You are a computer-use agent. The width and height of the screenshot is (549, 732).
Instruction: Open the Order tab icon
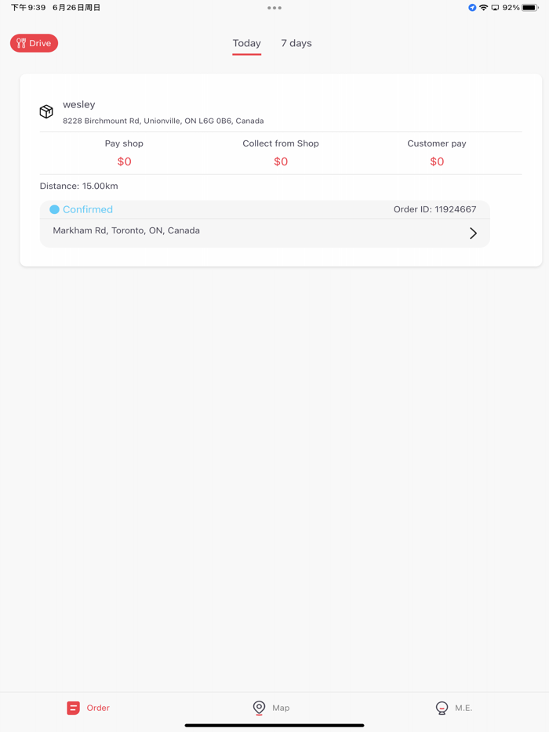(73, 708)
